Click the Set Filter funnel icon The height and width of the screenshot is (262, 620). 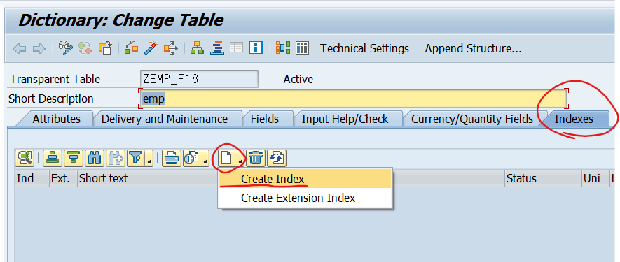point(135,158)
